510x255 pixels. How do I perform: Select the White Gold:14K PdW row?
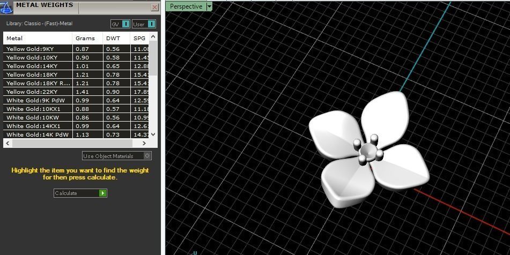pyautogui.click(x=76, y=134)
